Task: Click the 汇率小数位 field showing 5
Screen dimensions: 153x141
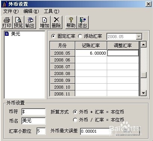Action: click(x=41, y=131)
